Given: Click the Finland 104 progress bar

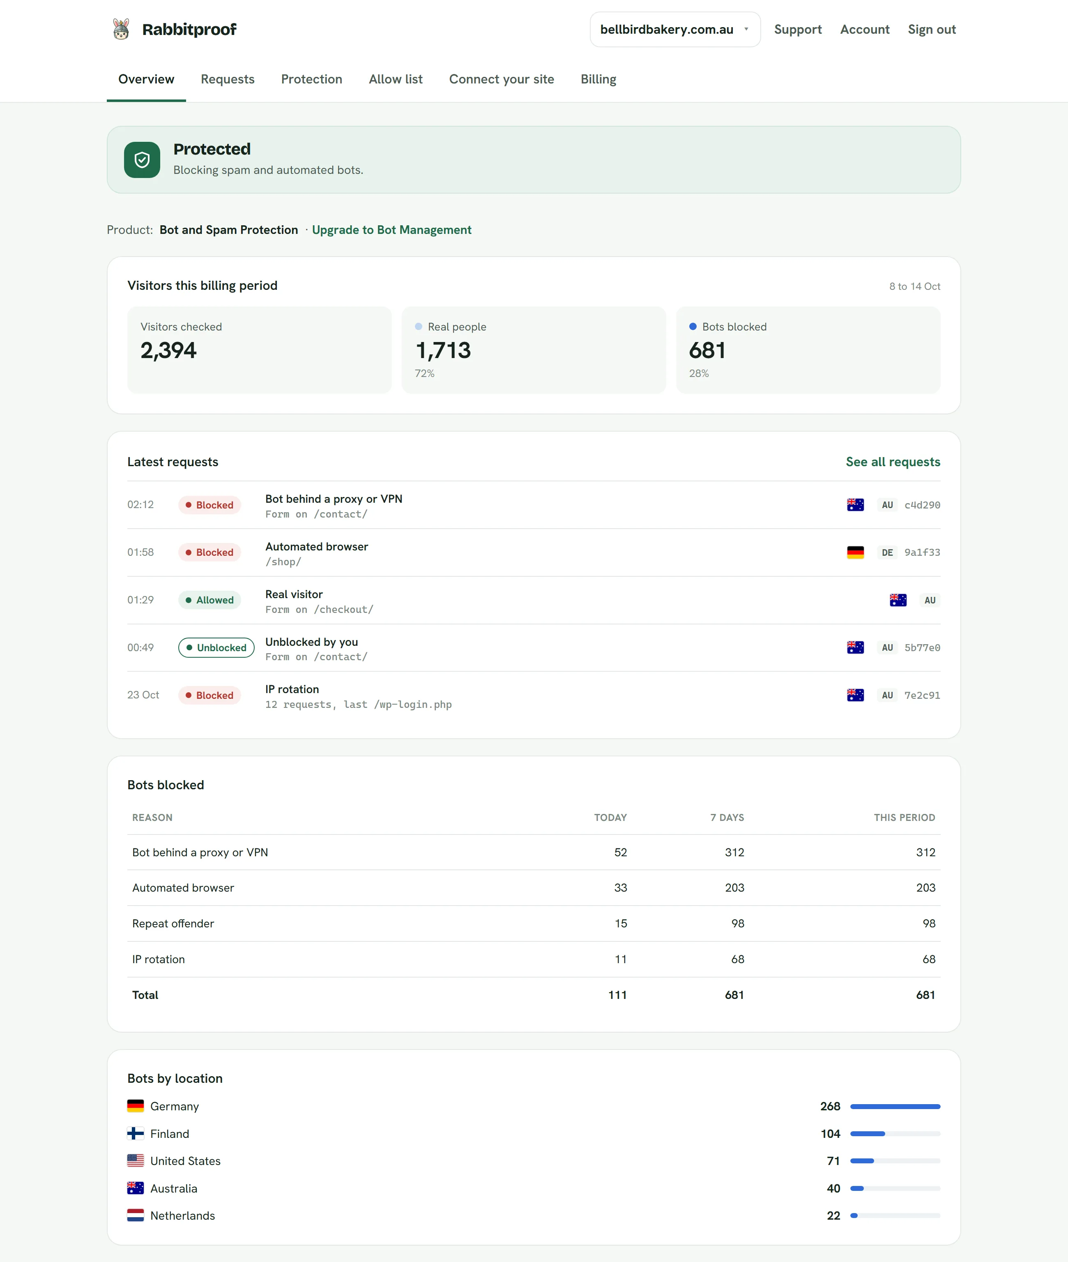Looking at the screenshot, I should tap(895, 1134).
